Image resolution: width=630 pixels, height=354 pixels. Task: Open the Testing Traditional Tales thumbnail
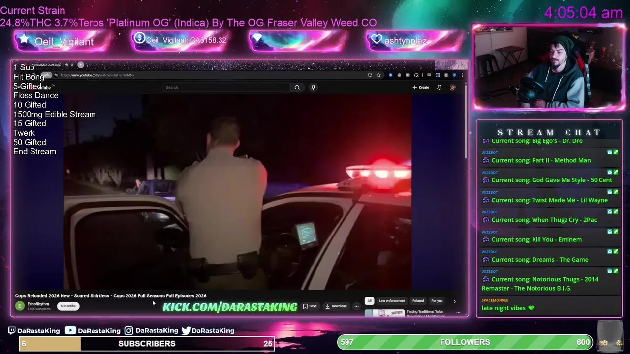coord(384,313)
